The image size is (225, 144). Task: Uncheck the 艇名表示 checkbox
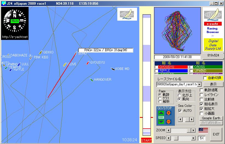click(201, 104)
